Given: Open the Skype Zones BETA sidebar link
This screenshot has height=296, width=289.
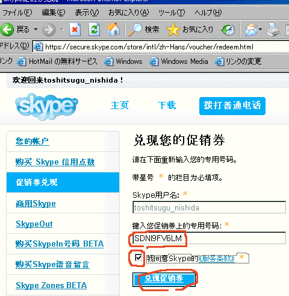Looking at the screenshot, I should point(51,285).
